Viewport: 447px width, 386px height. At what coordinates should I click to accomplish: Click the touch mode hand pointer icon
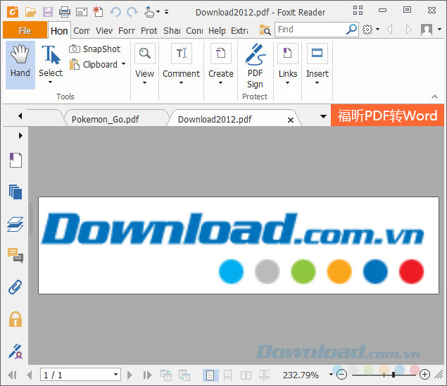pos(149,12)
